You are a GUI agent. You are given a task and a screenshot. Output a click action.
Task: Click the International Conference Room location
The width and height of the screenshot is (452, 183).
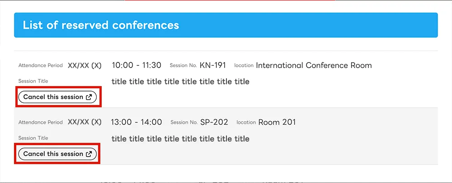tap(314, 65)
